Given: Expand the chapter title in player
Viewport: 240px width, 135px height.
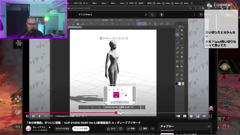Looking at the screenshot, I should (x=71, y=116).
